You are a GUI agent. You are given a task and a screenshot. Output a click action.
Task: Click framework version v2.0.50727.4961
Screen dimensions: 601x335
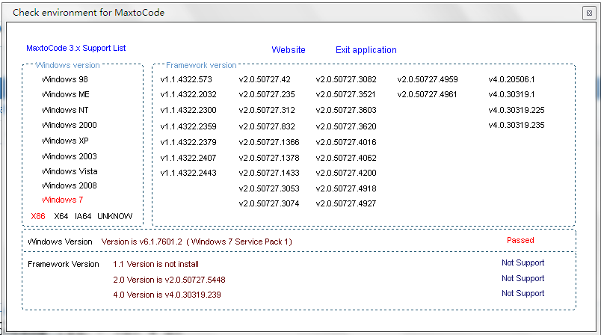pos(427,94)
